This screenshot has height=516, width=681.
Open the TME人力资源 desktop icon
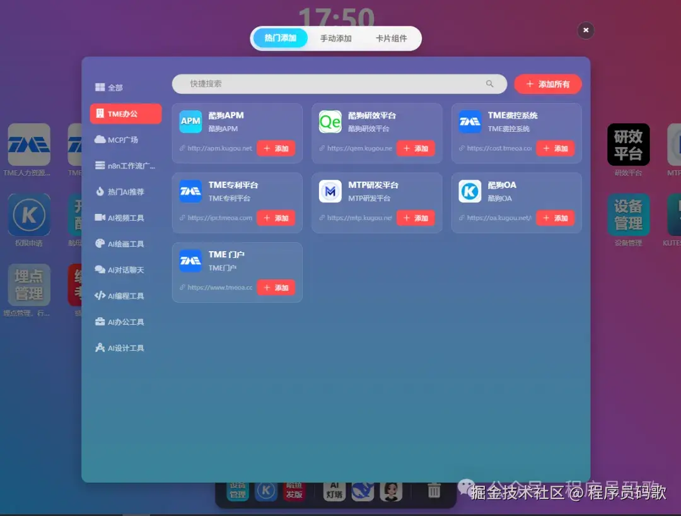pos(29,144)
